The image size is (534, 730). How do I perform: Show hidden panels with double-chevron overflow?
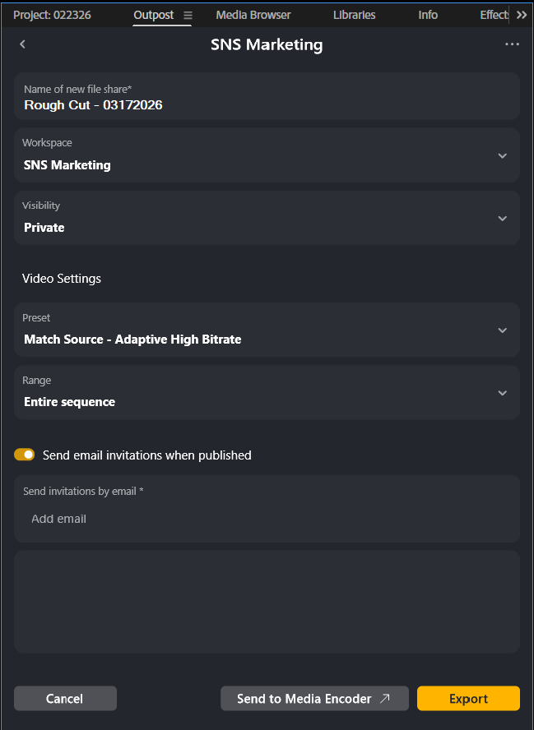[x=522, y=15]
